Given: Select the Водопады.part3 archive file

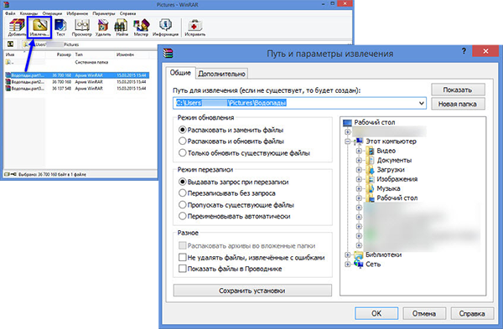Looking at the screenshot, I should point(77,88).
